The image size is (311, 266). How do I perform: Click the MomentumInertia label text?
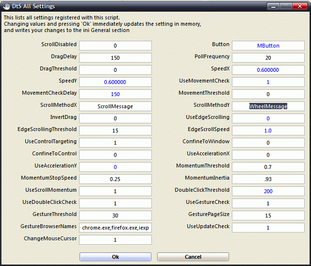[207, 178]
